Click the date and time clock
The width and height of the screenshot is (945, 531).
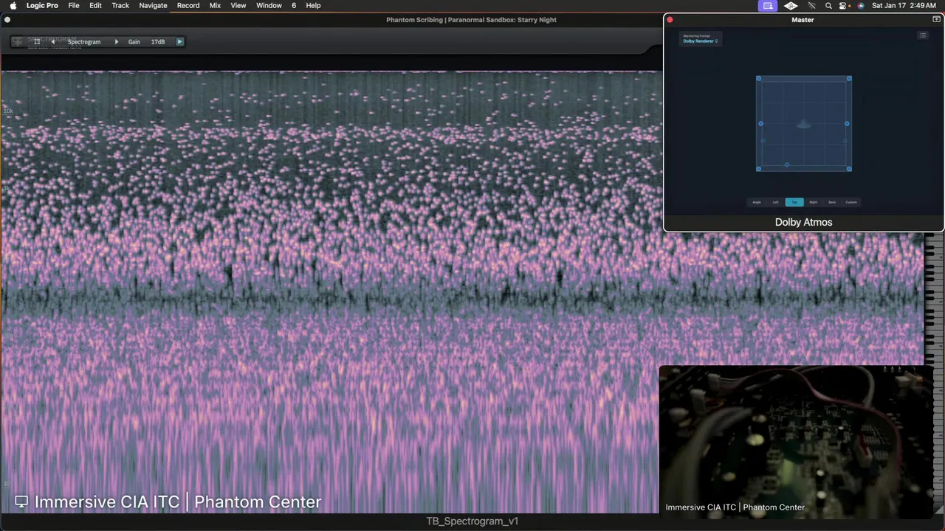tap(904, 5)
